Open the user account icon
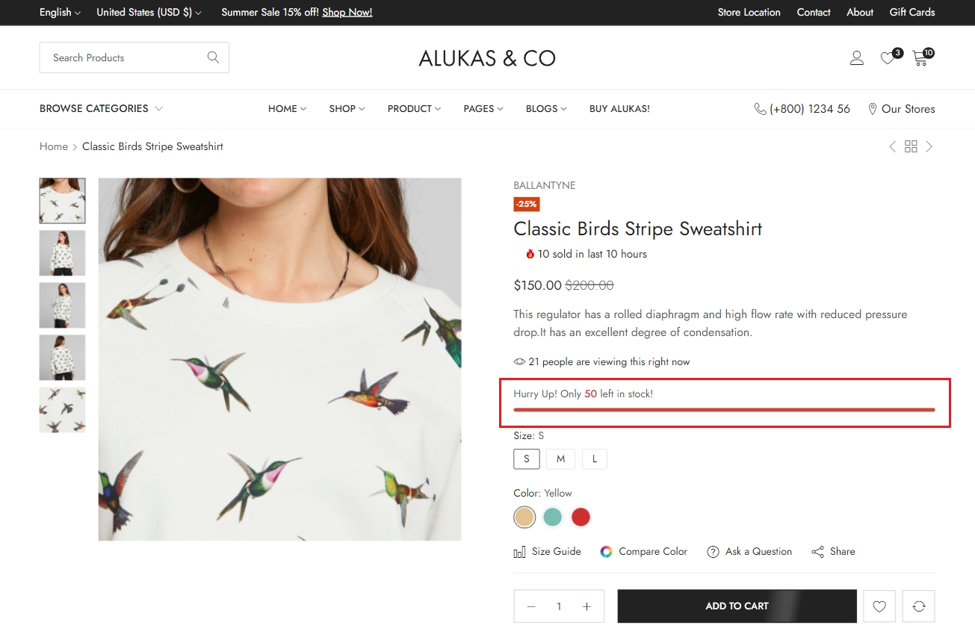 point(857,58)
